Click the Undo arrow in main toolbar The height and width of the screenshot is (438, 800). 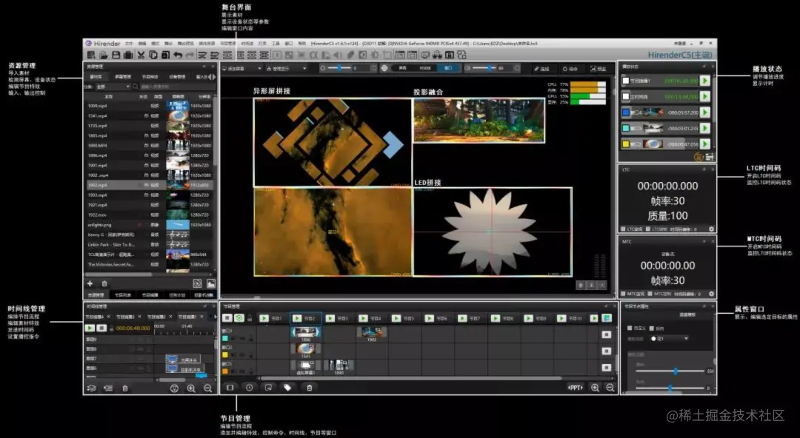pyautogui.click(x=178, y=55)
